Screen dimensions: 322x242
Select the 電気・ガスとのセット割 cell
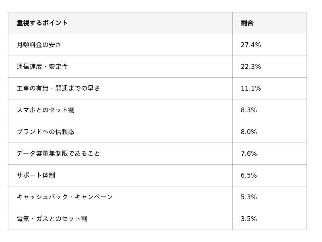(x=120, y=219)
